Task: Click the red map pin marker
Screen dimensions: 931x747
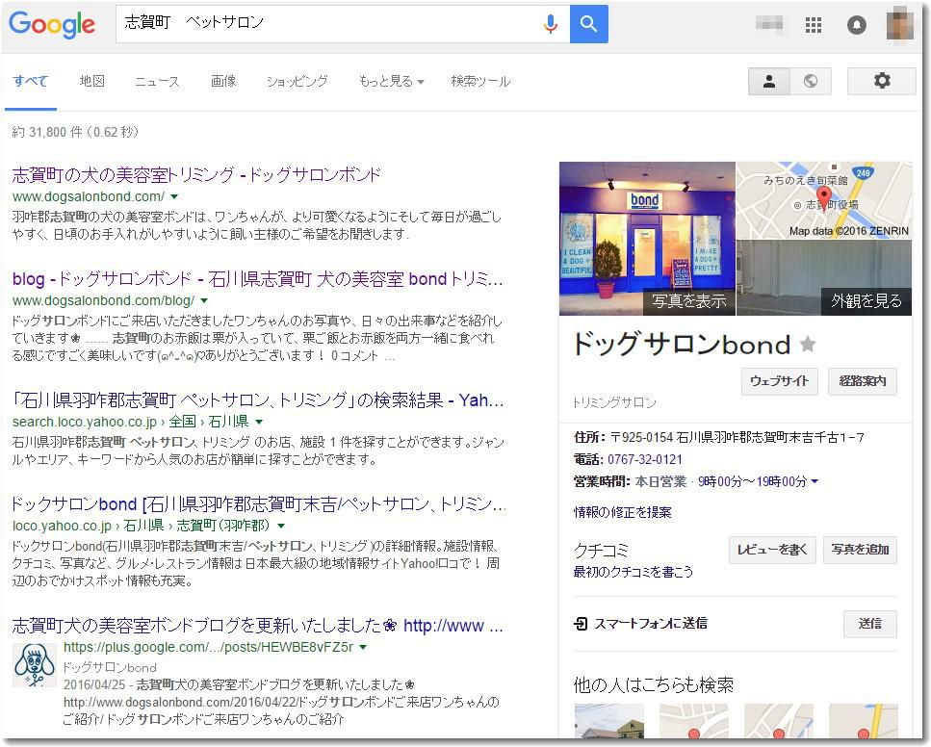Action: click(x=823, y=197)
